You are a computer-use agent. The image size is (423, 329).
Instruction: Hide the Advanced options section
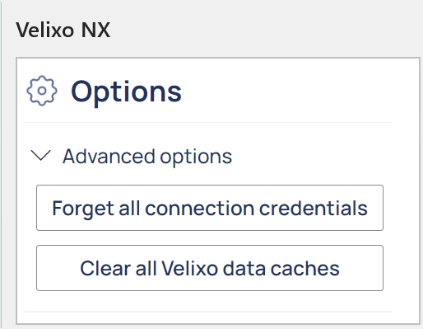click(x=41, y=155)
